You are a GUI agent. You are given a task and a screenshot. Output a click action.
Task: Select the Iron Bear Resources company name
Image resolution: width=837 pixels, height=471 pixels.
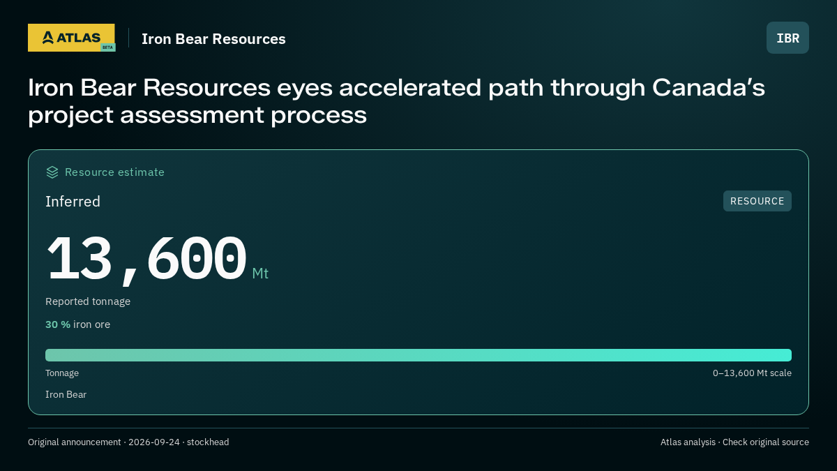click(x=213, y=39)
